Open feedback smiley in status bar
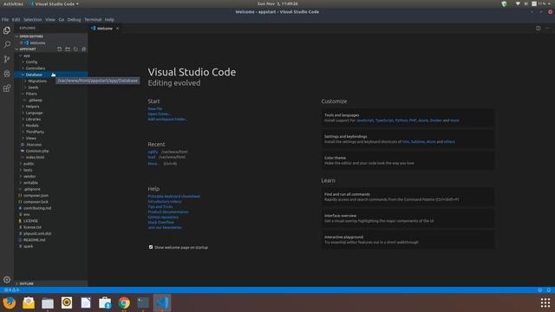This screenshot has width=555, height=312. click(x=539, y=289)
